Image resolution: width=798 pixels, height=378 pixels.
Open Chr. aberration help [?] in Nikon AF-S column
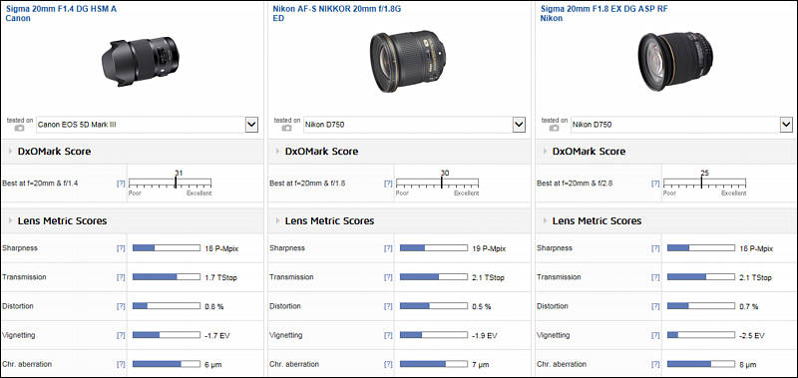388,364
